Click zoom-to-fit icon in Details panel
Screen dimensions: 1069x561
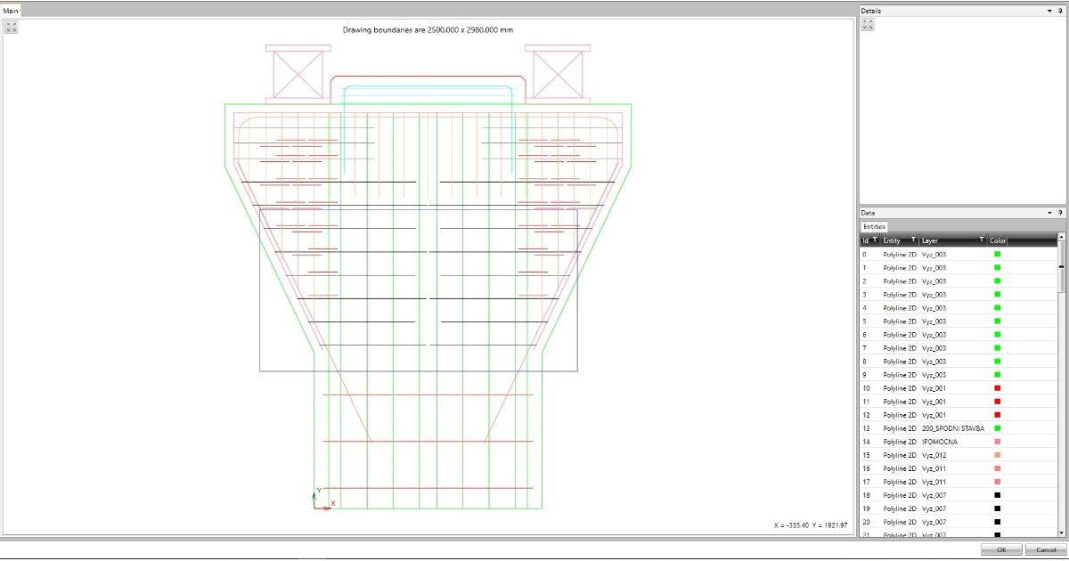pyautogui.click(x=868, y=24)
